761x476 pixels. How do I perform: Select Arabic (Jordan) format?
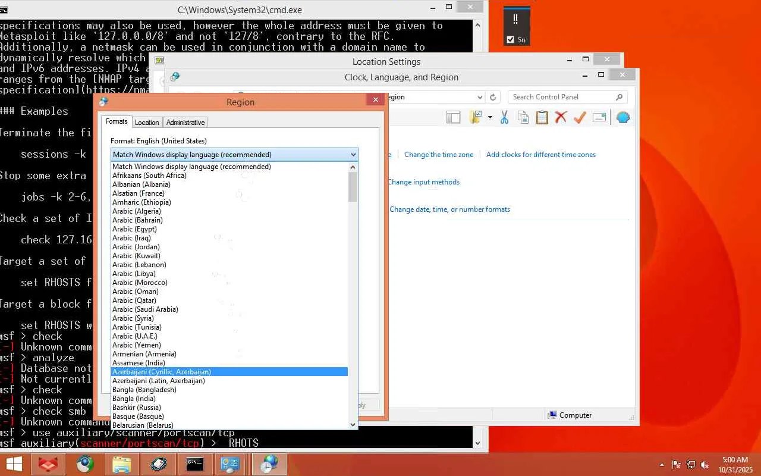tap(229, 247)
